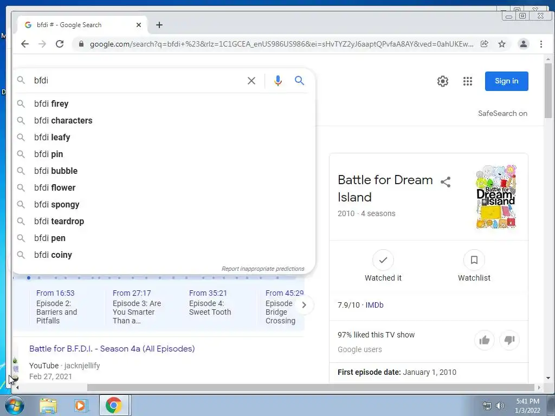The height and width of the screenshot is (416, 555).
Task: Click the network tray icon
Action: coord(487,406)
